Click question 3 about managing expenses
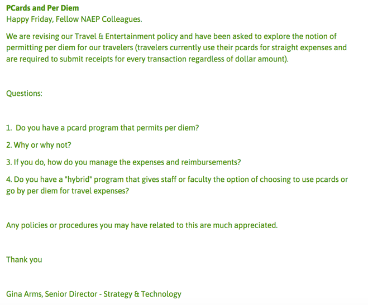This screenshot has height=305, width=368. pyautogui.click(x=123, y=162)
